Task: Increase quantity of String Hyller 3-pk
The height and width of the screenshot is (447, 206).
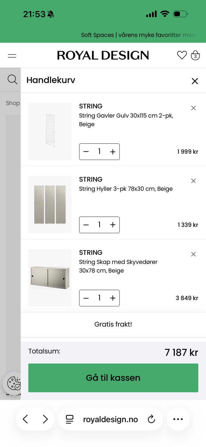Action: click(x=113, y=225)
